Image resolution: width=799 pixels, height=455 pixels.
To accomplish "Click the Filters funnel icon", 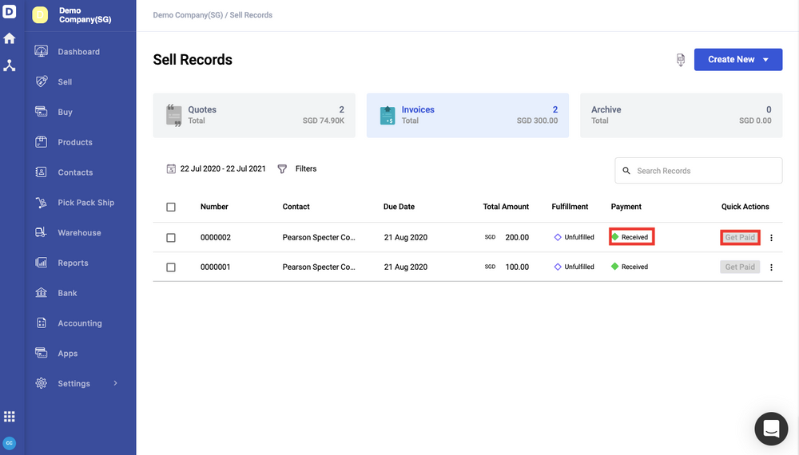I will (x=282, y=169).
